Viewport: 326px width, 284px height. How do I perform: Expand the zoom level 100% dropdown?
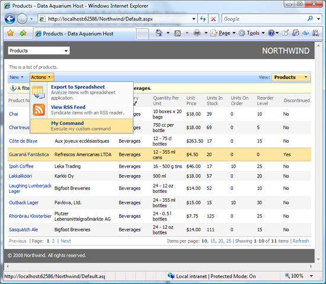311,276
